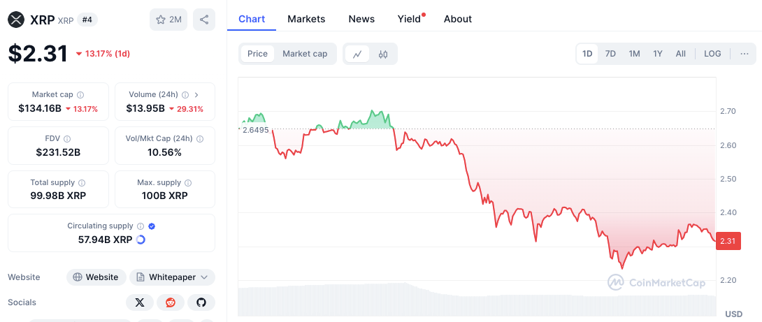Toggle LOG scale on chart
762x322 pixels.
pyautogui.click(x=712, y=54)
